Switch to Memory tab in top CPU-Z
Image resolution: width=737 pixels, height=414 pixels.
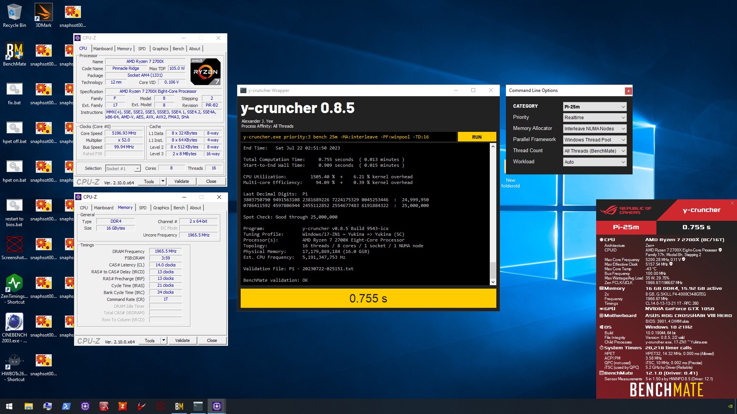(x=124, y=49)
